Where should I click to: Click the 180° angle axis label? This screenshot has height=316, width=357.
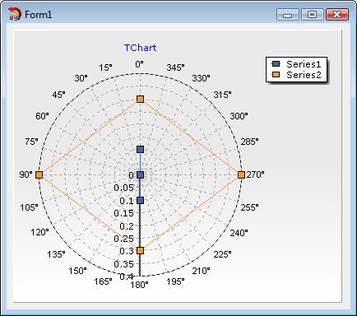139,285
